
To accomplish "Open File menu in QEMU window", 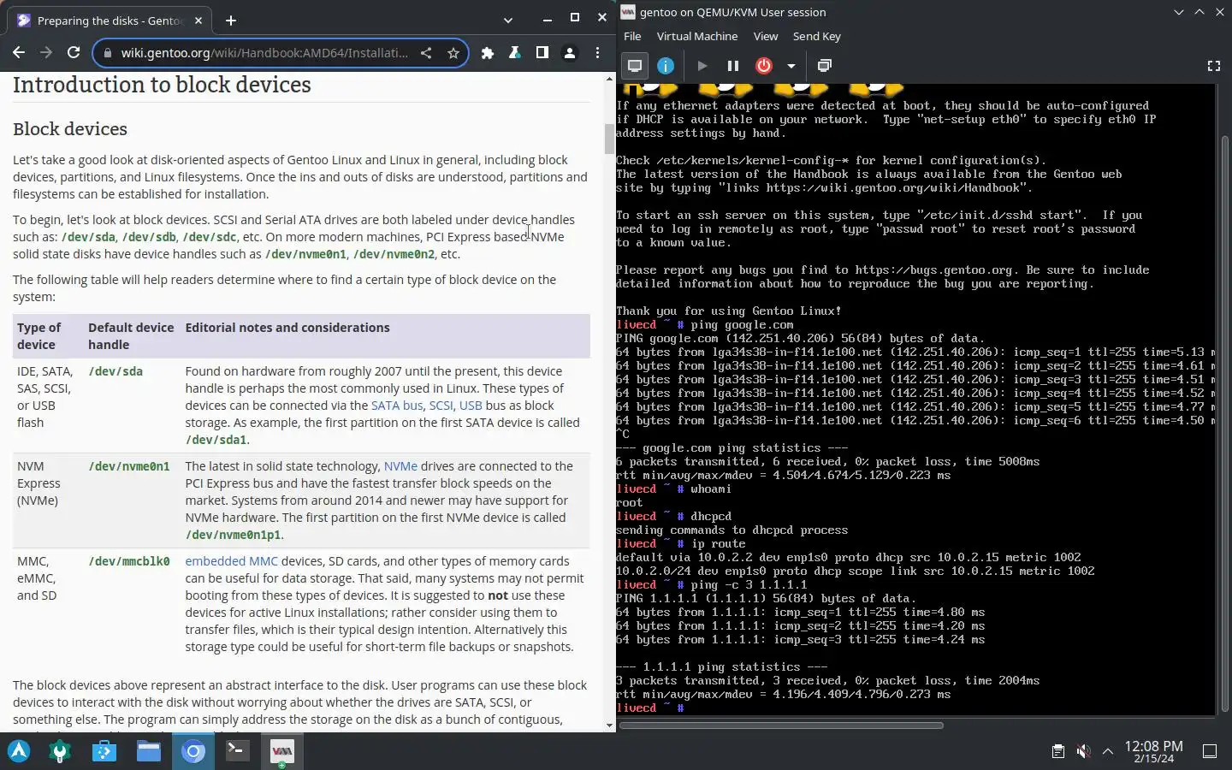I will pyautogui.click(x=632, y=36).
